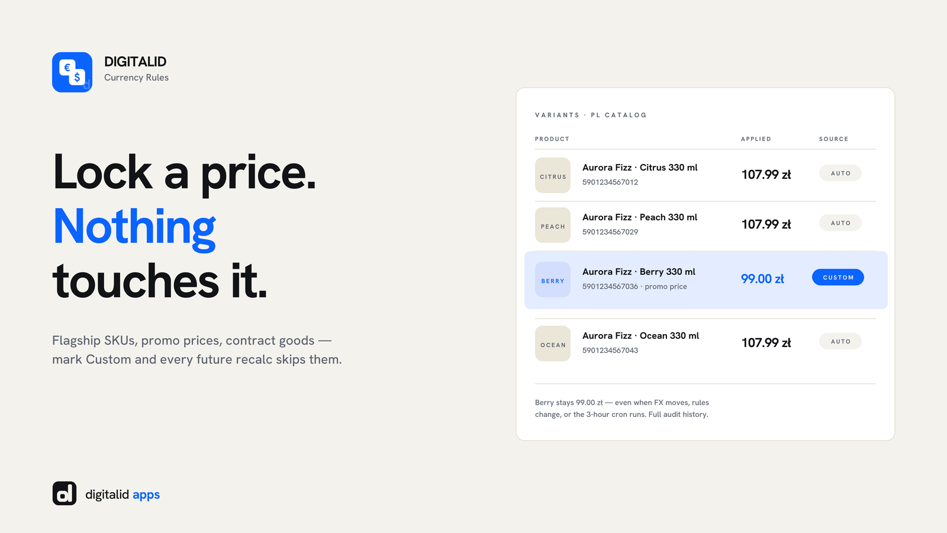Toggle the AUTO badge for Citrus

(x=840, y=173)
